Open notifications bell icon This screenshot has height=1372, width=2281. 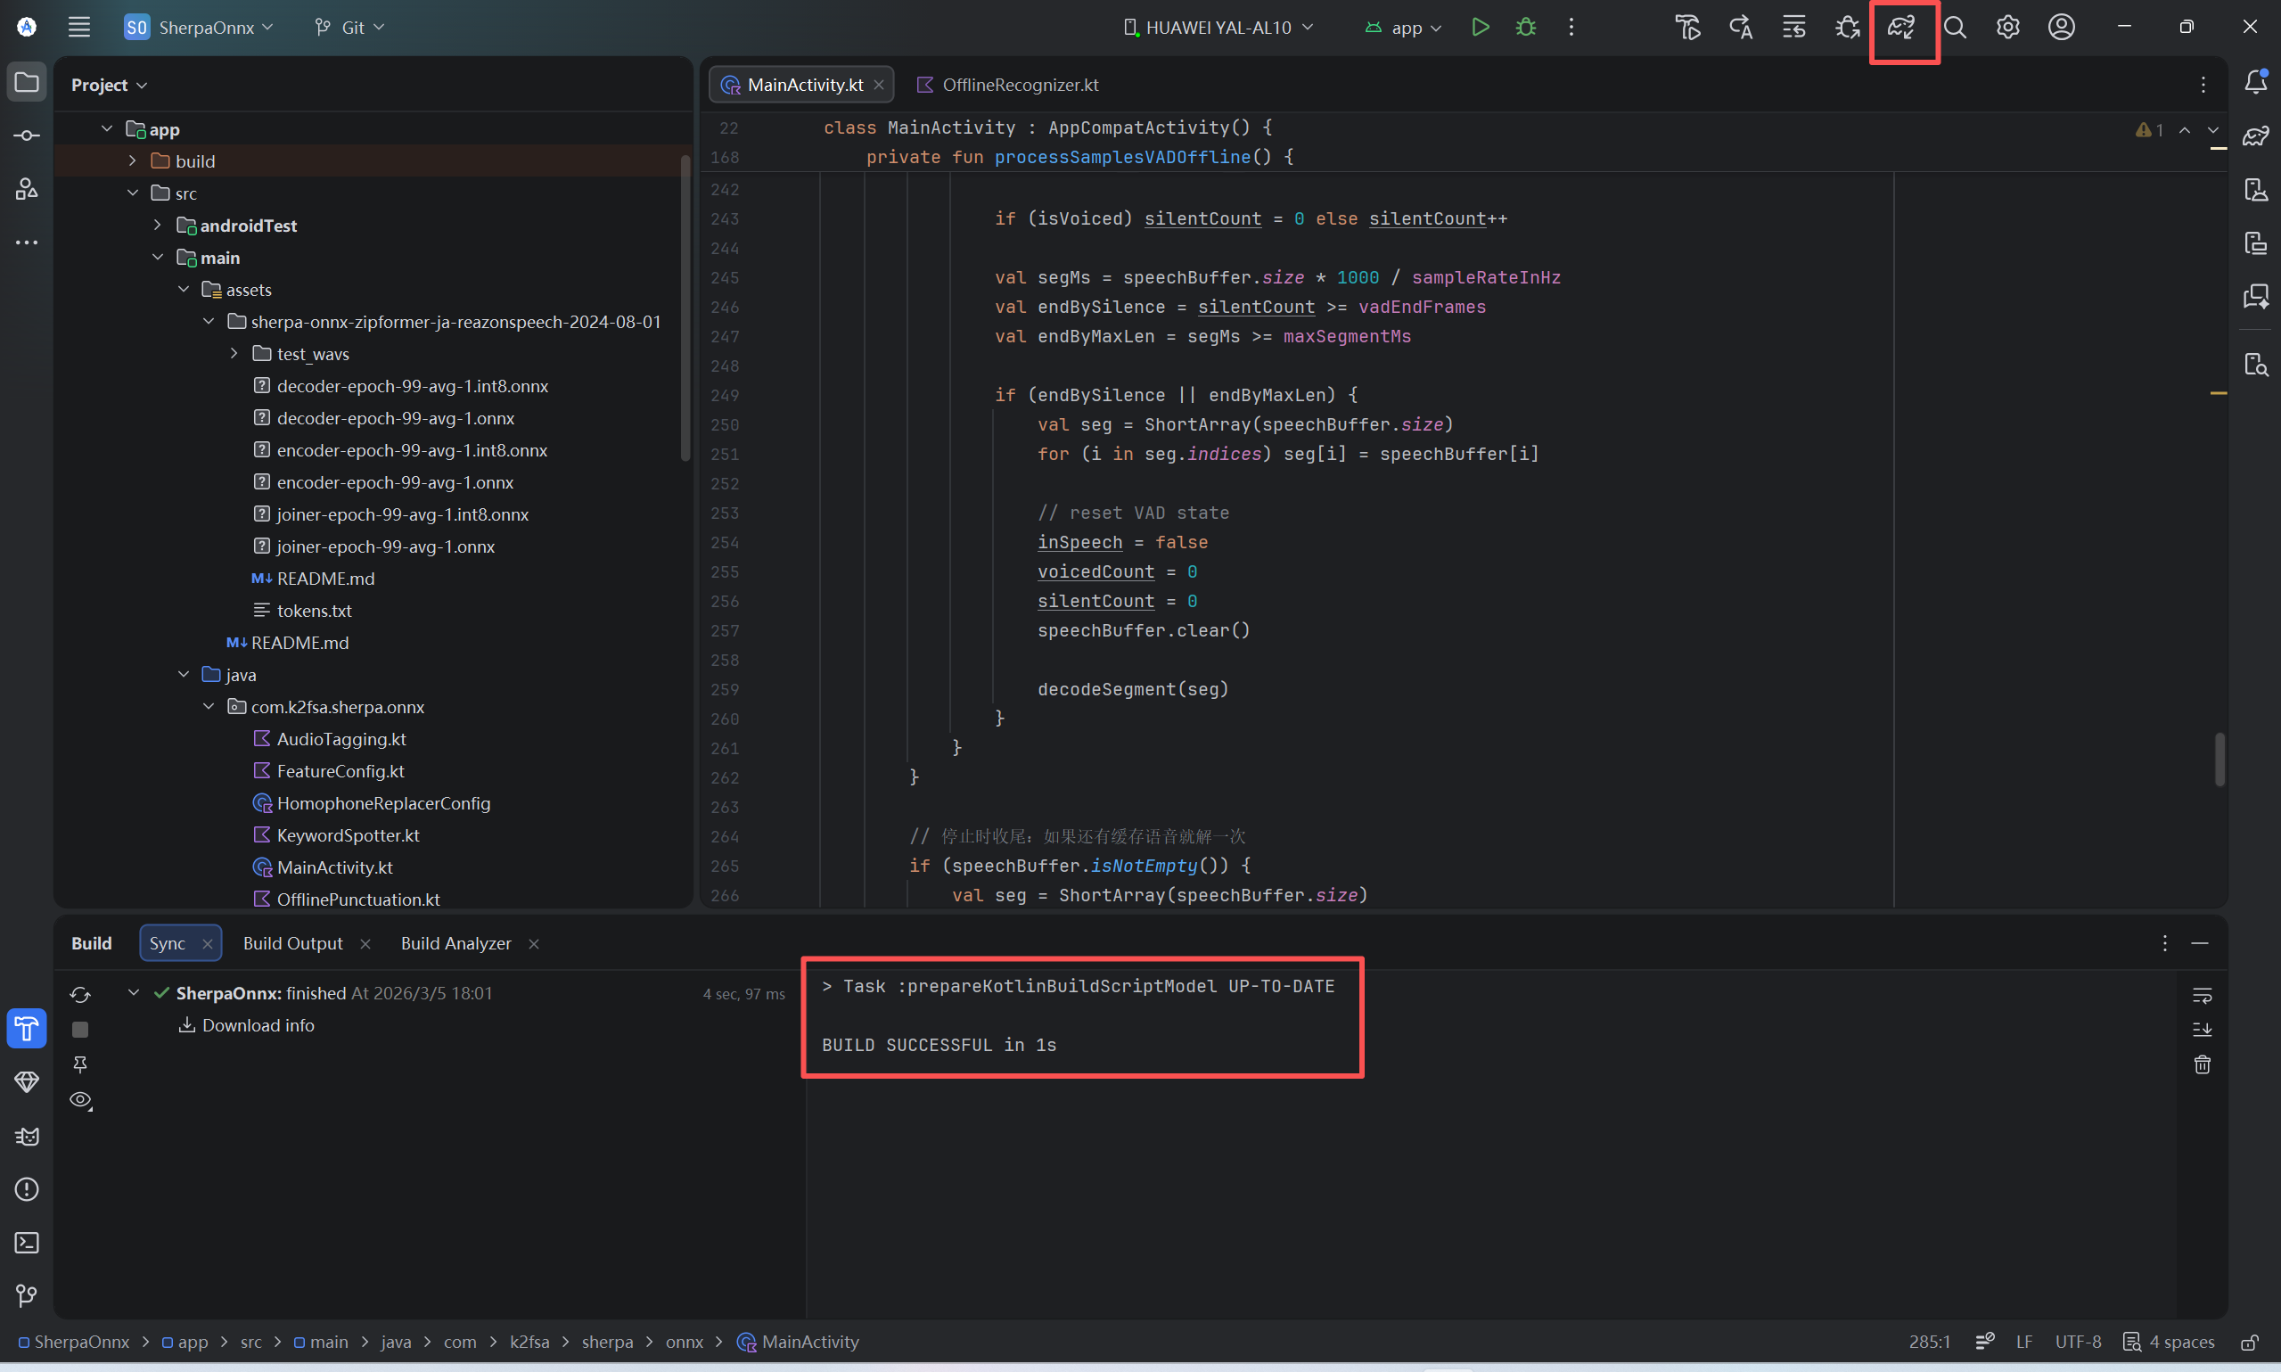click(x=2256, y=81)
